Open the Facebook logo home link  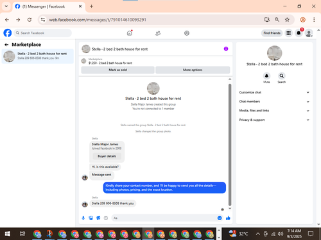[8, 33]
